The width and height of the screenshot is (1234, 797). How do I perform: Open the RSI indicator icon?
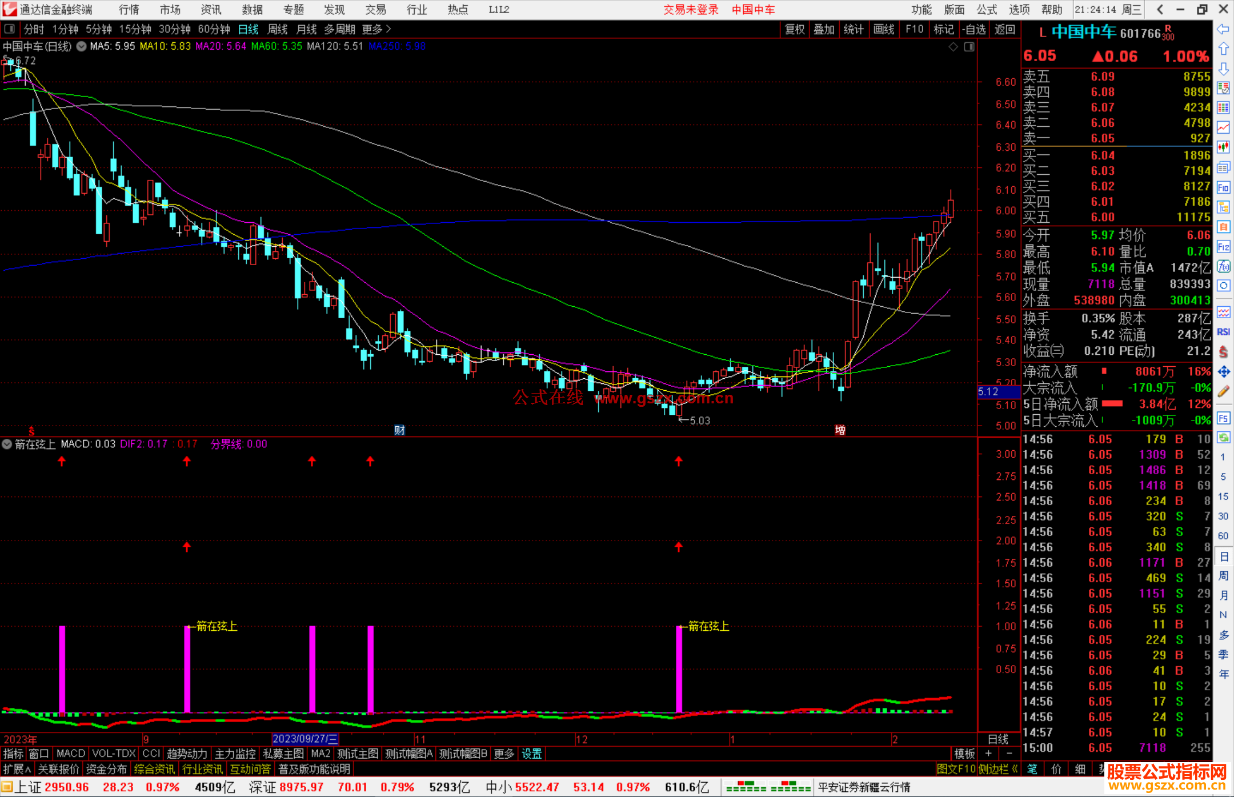[1223, 332]
